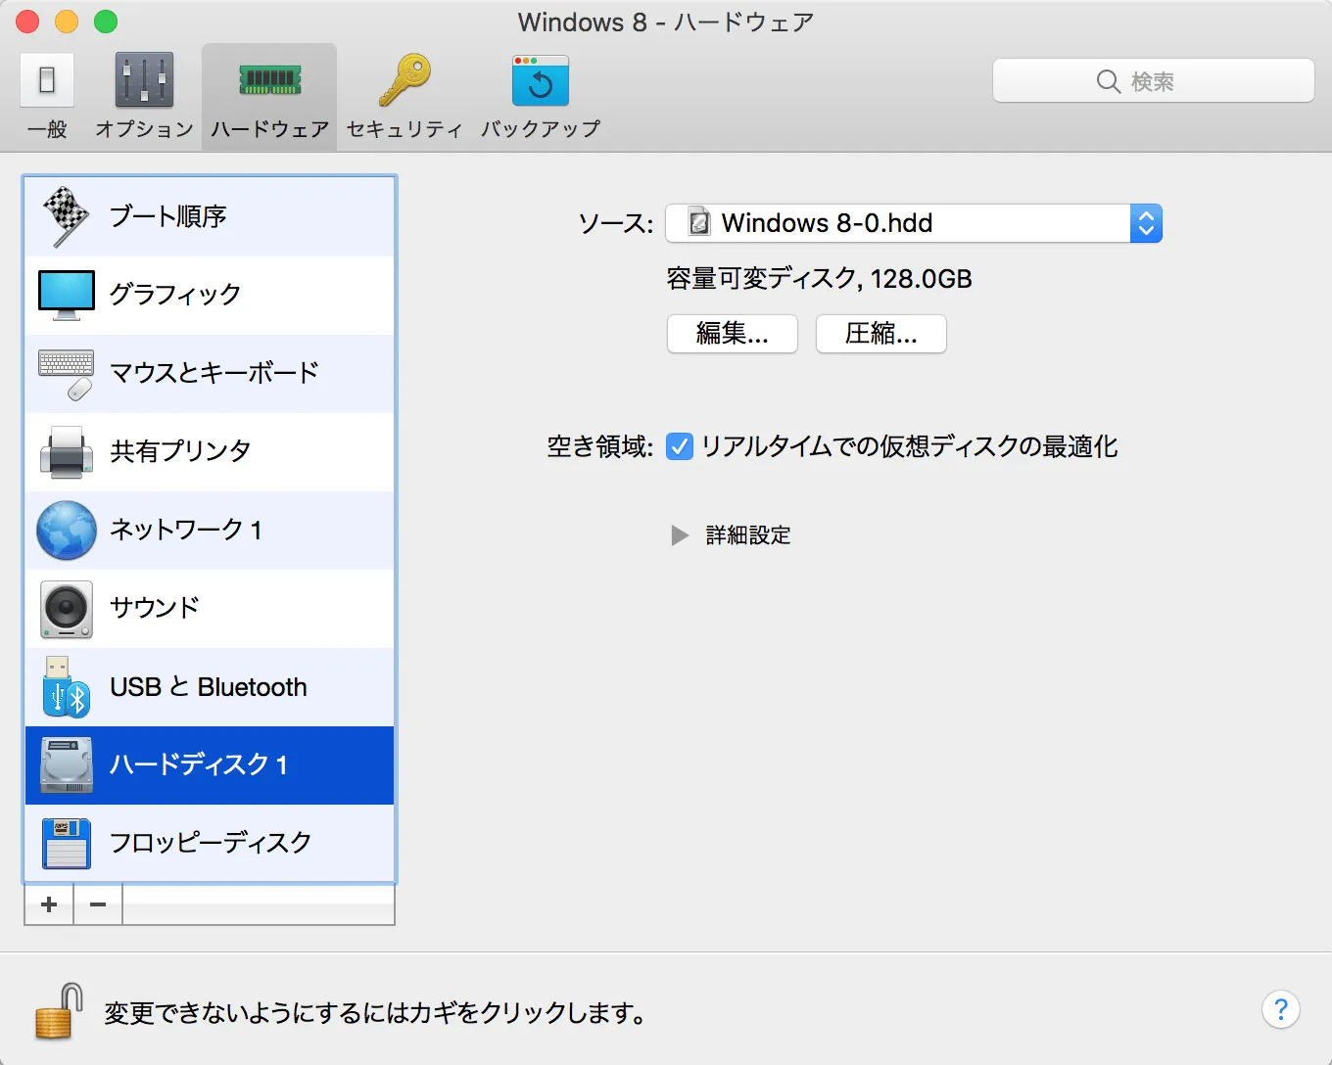Open the バックアップ backup icon

click(540, 79)
